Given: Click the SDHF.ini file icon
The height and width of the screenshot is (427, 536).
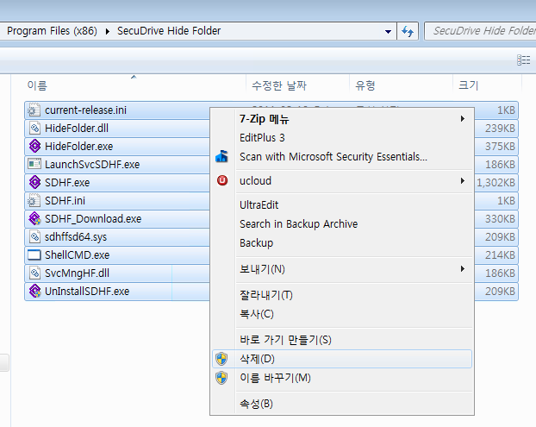Looking at the screenshot, I should tap(34, 200).
